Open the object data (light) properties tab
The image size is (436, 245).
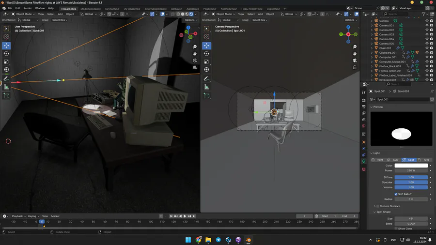pos(364,161)
